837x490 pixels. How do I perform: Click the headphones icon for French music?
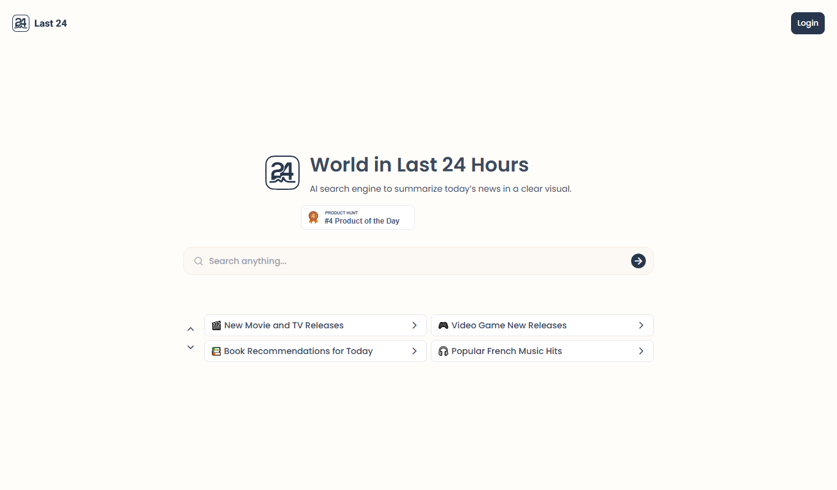coord(443,351)
